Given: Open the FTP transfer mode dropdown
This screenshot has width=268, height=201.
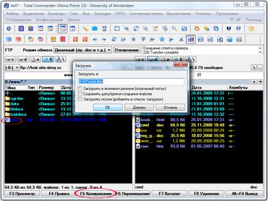Looking at the screenshot, I should [x=83, y=50].
